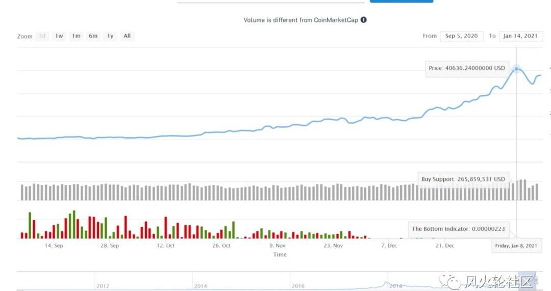Click the highlighted price point on the line
The image size is (551, 291).
click(517, 69)
